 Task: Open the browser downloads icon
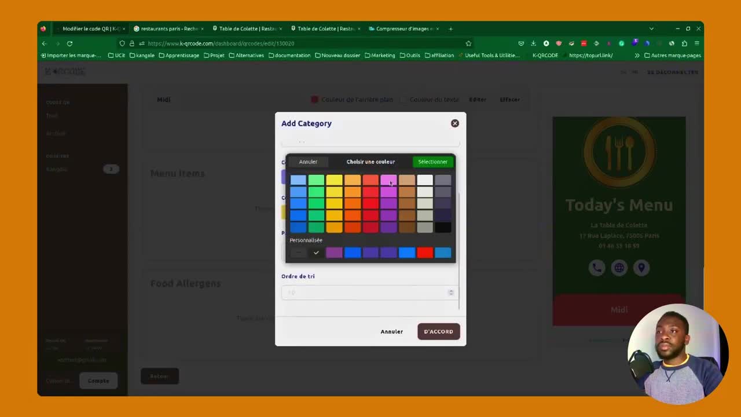coord(533,43)
